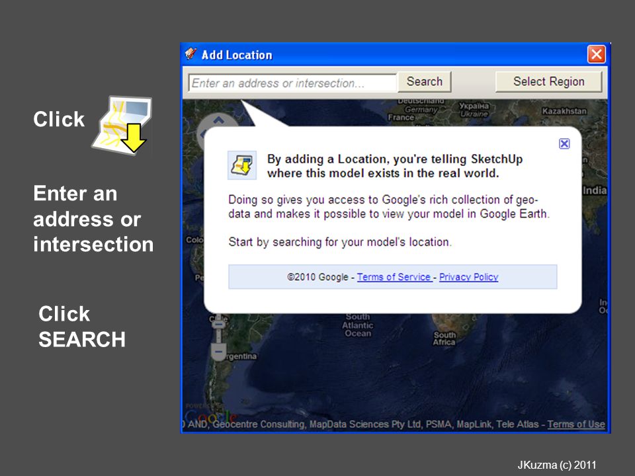
Task: Click the '©2010 Google' copyright text
Action: pos(317,277)
